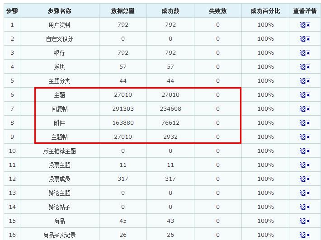This screenshot has width=321, height=240.
Task: Select the 26 total value for 商品买卖记录
Action: pyautogui.click(x=123, y=235)
